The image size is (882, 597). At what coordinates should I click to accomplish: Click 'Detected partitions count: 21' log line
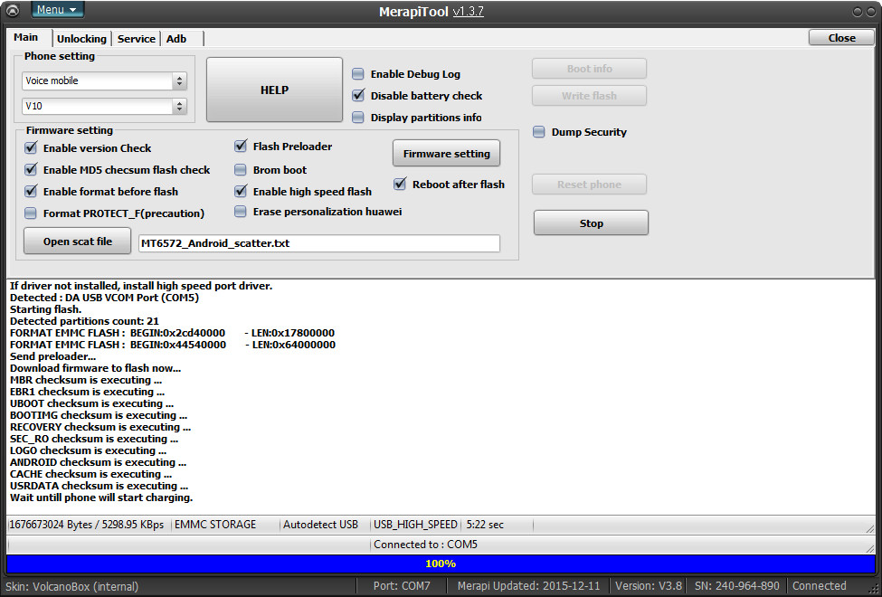pyautogui.click(x=84, y=321)
